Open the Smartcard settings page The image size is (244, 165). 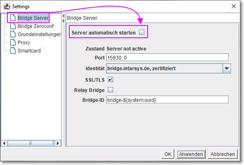pos(29,51)
